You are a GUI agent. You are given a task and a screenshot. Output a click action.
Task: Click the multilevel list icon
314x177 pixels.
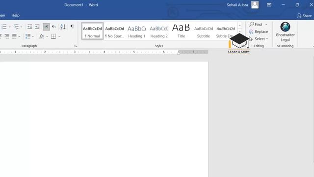coord(16,27)
